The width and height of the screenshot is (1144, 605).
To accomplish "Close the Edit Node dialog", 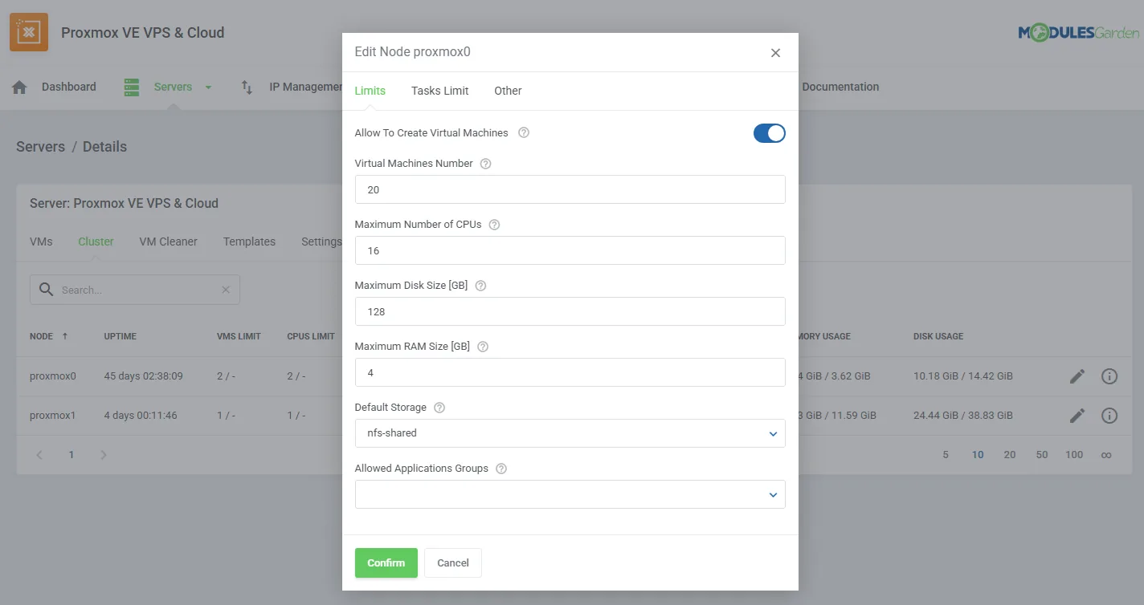I will (775, 53).
